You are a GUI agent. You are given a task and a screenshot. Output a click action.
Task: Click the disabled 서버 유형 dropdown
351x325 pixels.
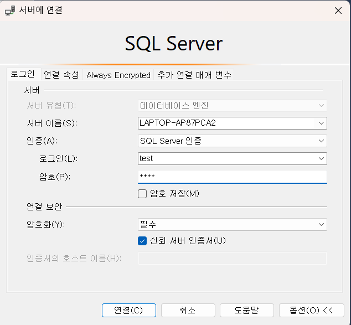233,105
